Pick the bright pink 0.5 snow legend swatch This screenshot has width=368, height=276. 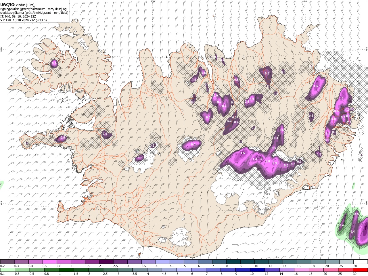coord(50,262)
